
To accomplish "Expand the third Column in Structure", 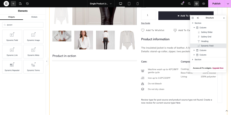I will click(194, 55).
